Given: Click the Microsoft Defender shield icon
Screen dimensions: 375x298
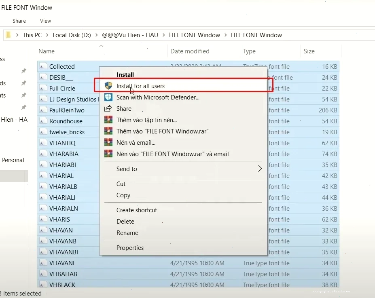Looking at the screenshot, I should tap(108, 97).
